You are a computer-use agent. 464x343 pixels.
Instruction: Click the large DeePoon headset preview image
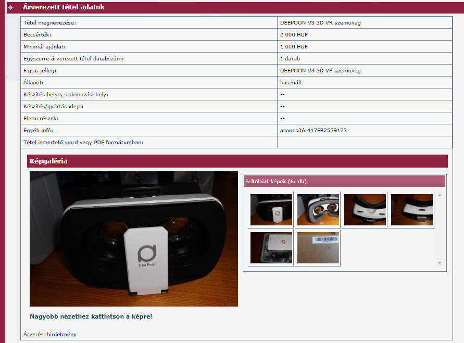134,239
